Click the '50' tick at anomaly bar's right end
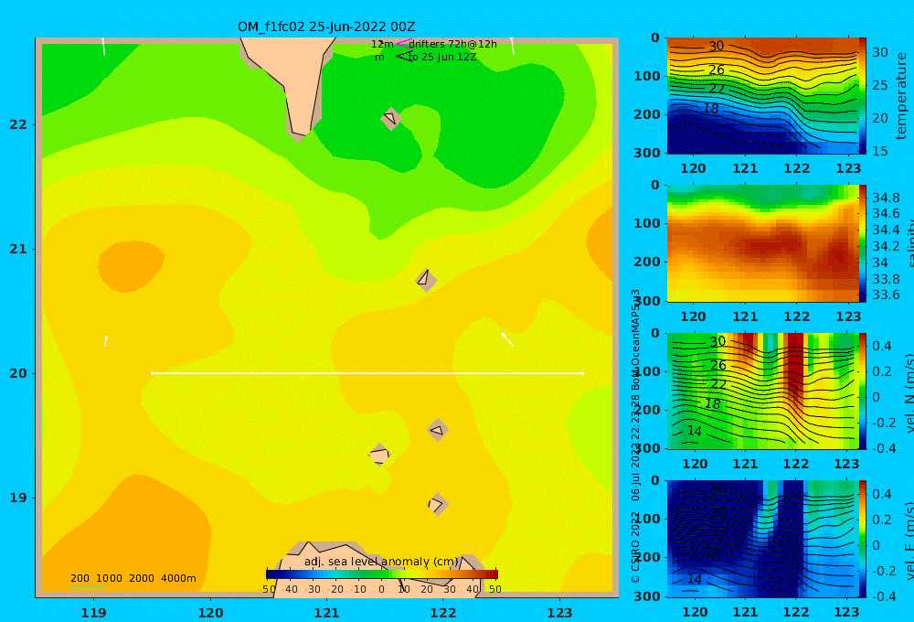Viewport: 914px width, 622px height. (494, 589)
